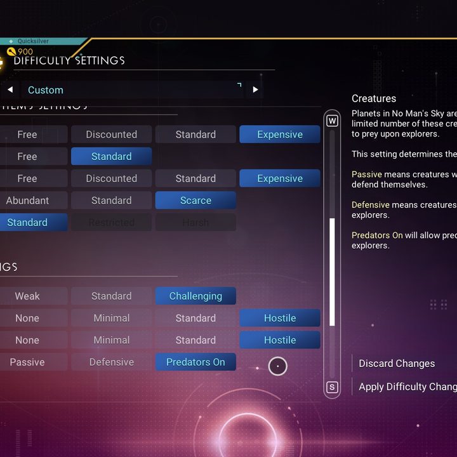
Task: Set creatures to Defensive
Action: click(x=111, y=362)
